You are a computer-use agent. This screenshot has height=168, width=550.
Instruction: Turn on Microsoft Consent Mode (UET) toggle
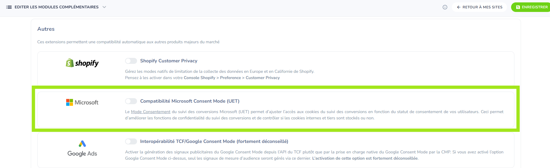click(x=131, y=101)
